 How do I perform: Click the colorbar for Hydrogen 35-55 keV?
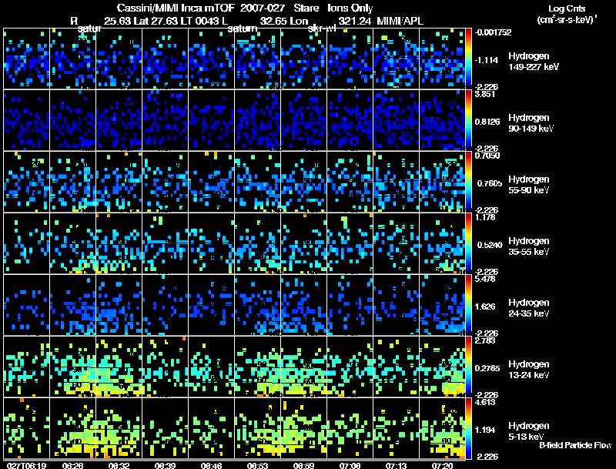pyautogui.click(x=469, y=243)
